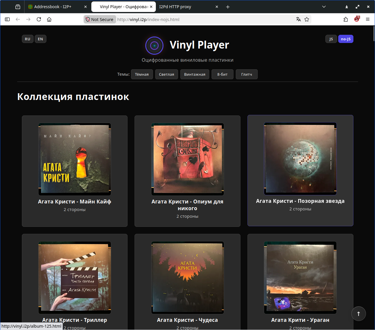Switch language to EN

(x=41, y=39)
